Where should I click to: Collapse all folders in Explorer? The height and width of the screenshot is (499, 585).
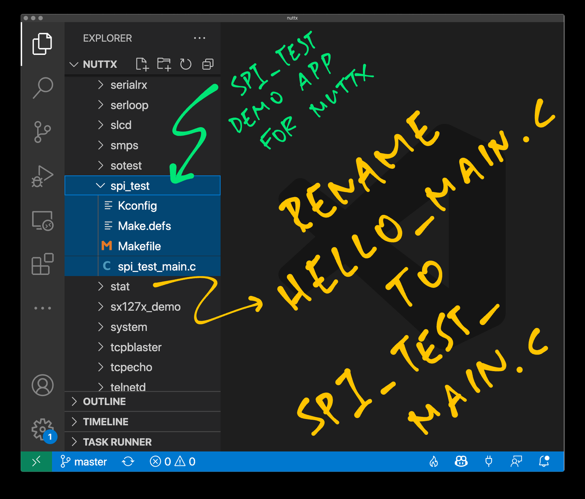[x=208, y=64]
